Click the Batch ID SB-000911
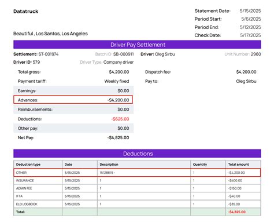This screenshot has width=274, height=222. [123, 54]
